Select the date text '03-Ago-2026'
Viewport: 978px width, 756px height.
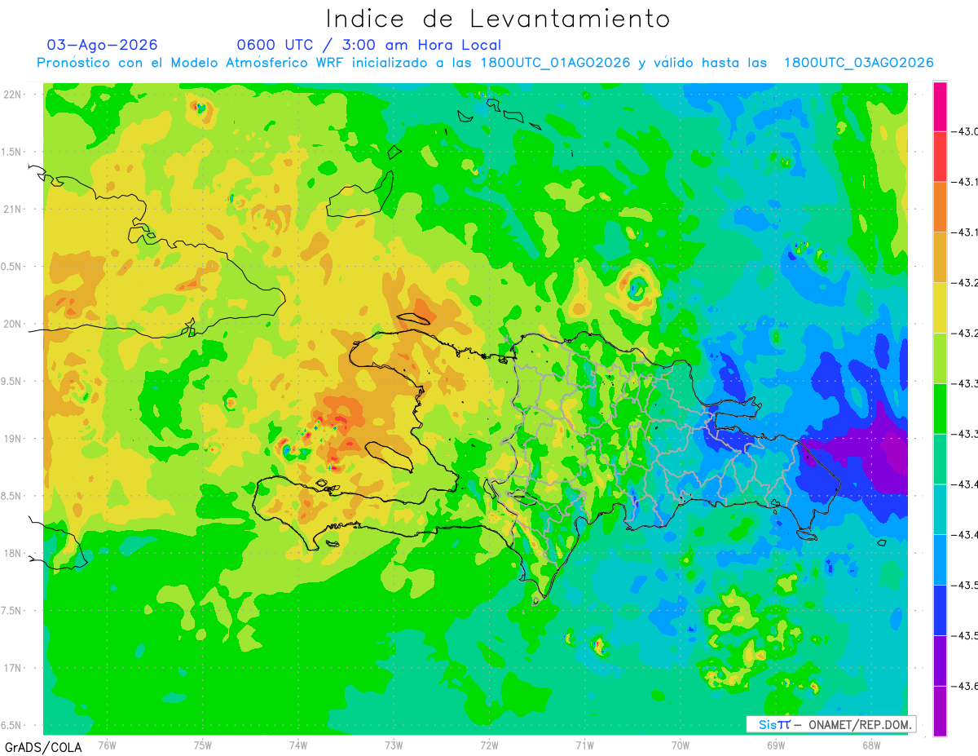[x=103, y=45]
